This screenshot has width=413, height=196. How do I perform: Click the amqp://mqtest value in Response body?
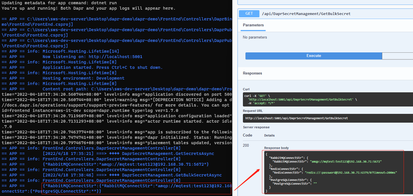[346, 161]
